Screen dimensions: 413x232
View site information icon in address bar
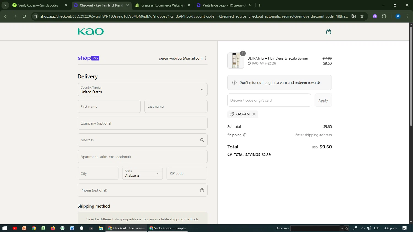tap(35, 16)
